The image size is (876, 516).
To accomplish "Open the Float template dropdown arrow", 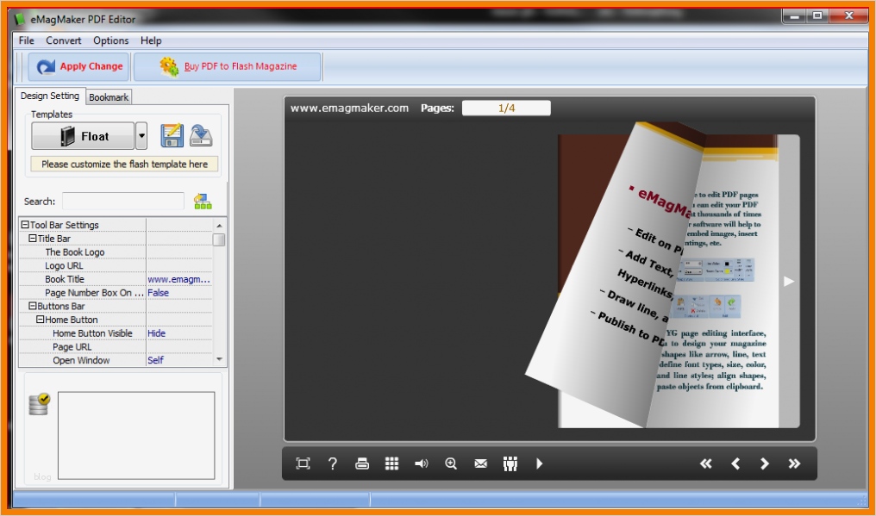I will [141, 135].
